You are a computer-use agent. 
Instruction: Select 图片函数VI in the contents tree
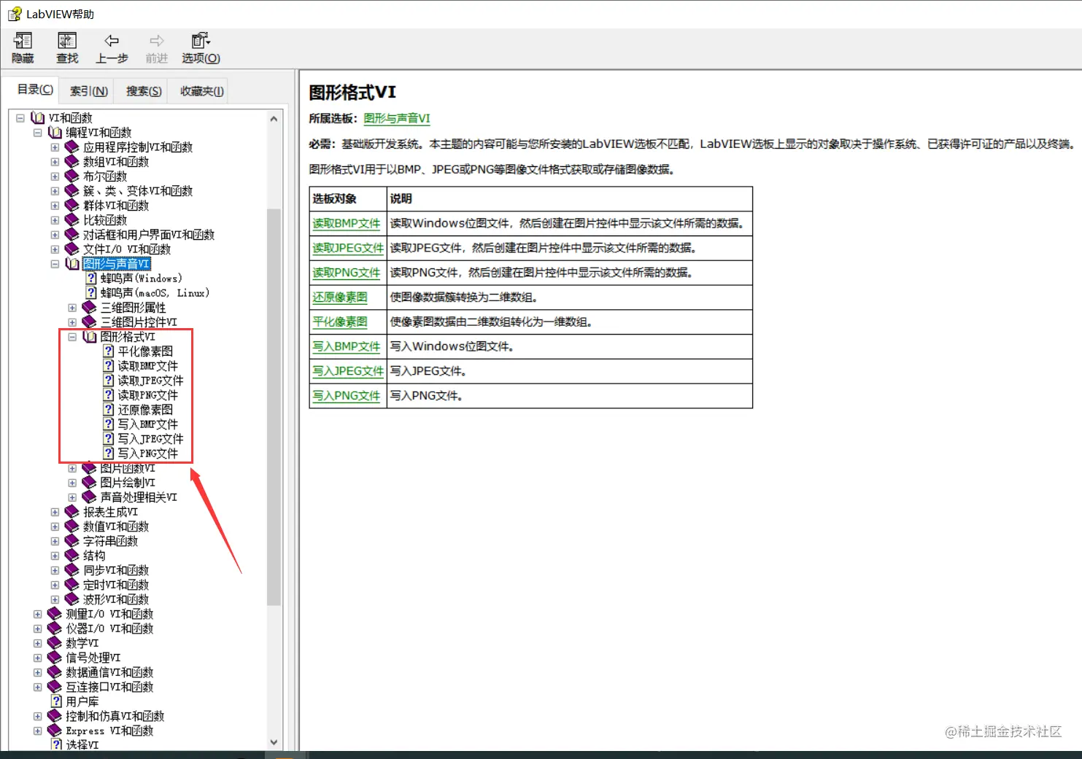pyautogui.click(x=128, y=468)
